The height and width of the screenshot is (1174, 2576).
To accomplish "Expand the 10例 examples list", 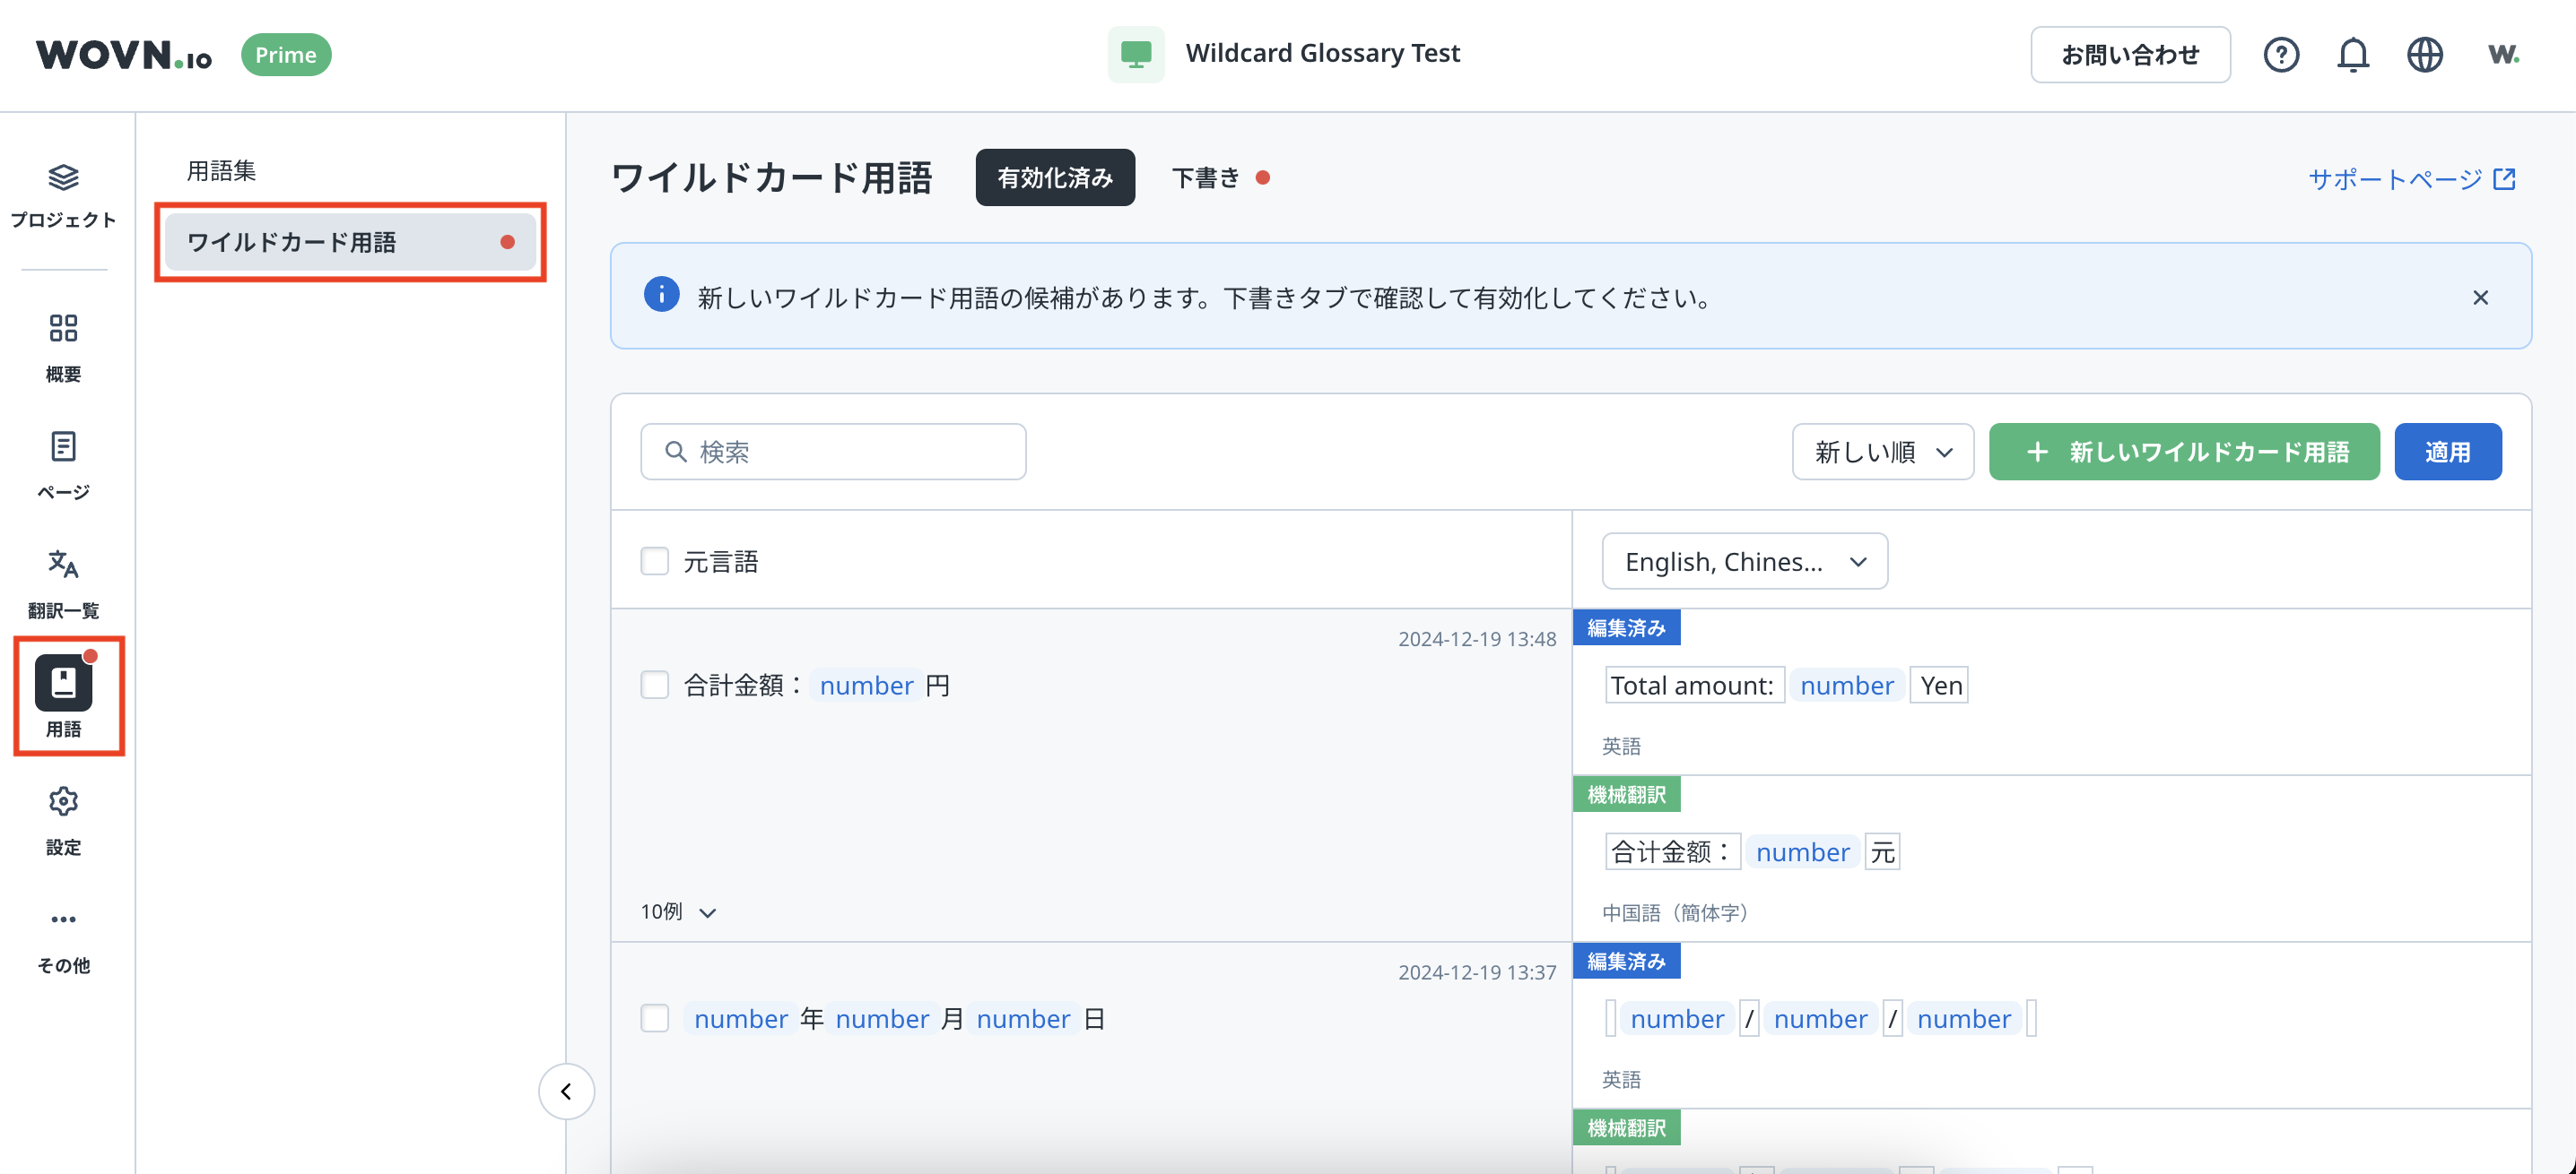I will (x=678, y=911).
